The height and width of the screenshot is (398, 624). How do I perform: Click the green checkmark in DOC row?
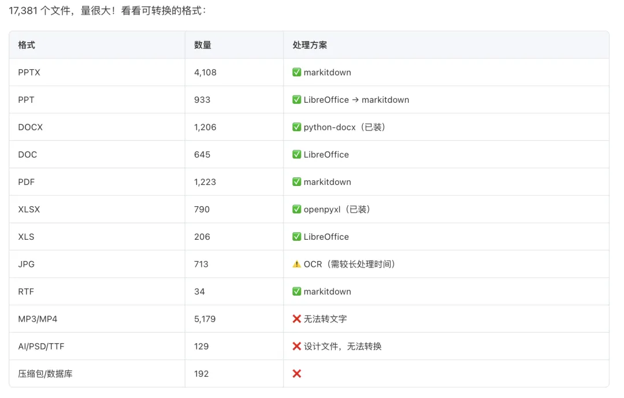296,154
